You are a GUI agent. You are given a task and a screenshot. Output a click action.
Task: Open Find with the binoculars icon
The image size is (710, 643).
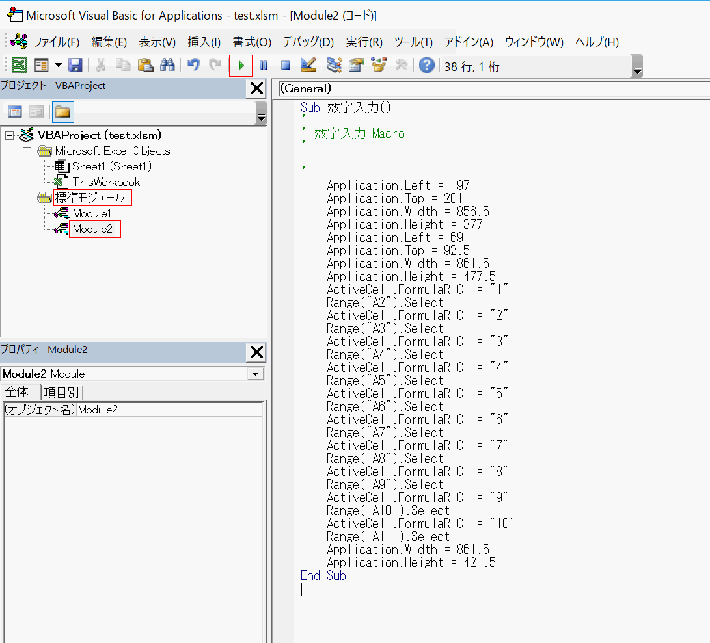pos(167,66)
